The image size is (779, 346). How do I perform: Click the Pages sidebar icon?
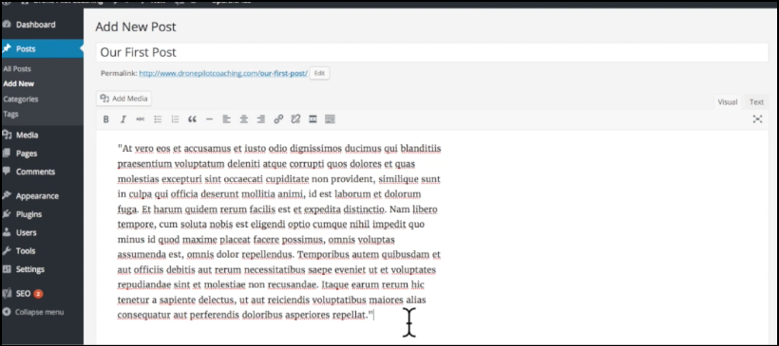pos(7,154)
